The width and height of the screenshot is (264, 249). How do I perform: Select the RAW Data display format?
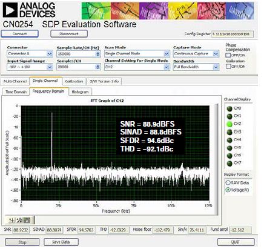pyautogui.click(x=228, y=183)
